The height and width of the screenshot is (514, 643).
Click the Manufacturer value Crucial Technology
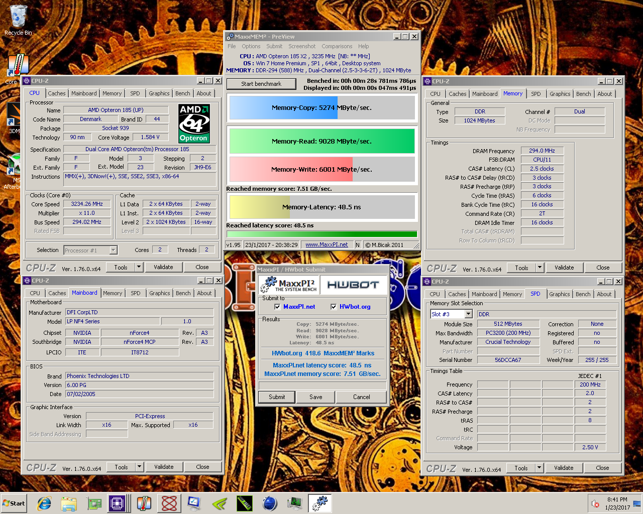508,342
